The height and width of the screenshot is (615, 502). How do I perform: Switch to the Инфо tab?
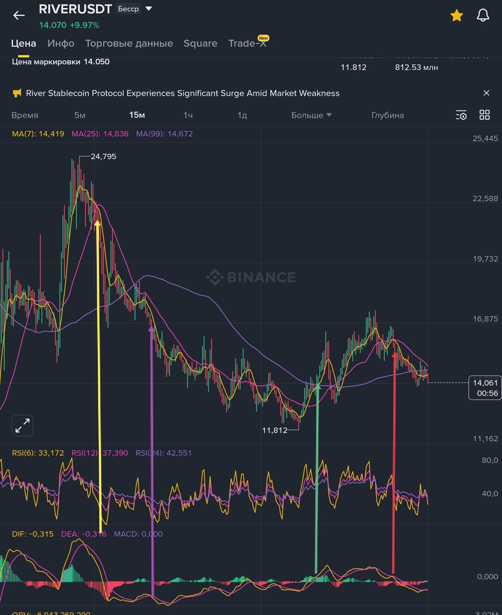(61, 43)
